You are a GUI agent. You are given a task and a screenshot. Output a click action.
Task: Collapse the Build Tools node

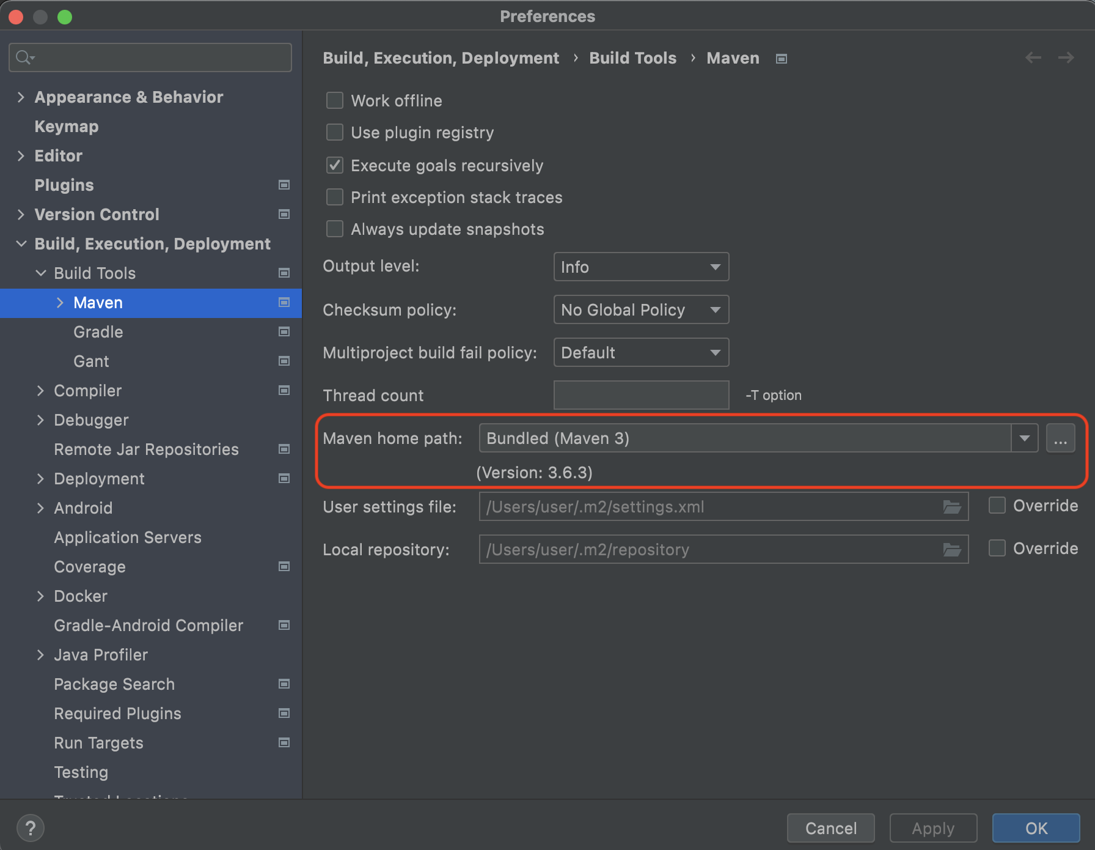tap(40, 273)
